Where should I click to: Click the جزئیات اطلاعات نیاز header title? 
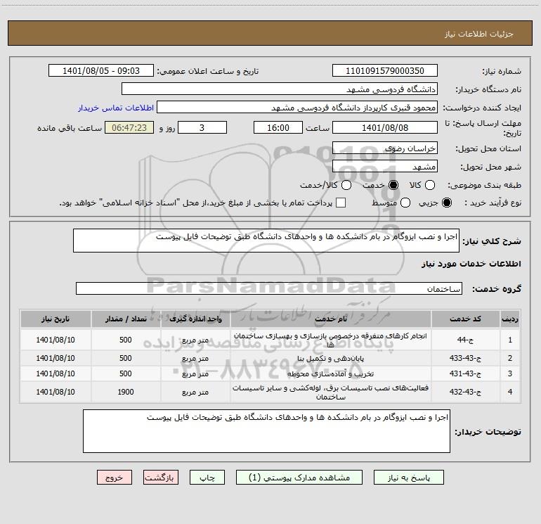(479, 34)
